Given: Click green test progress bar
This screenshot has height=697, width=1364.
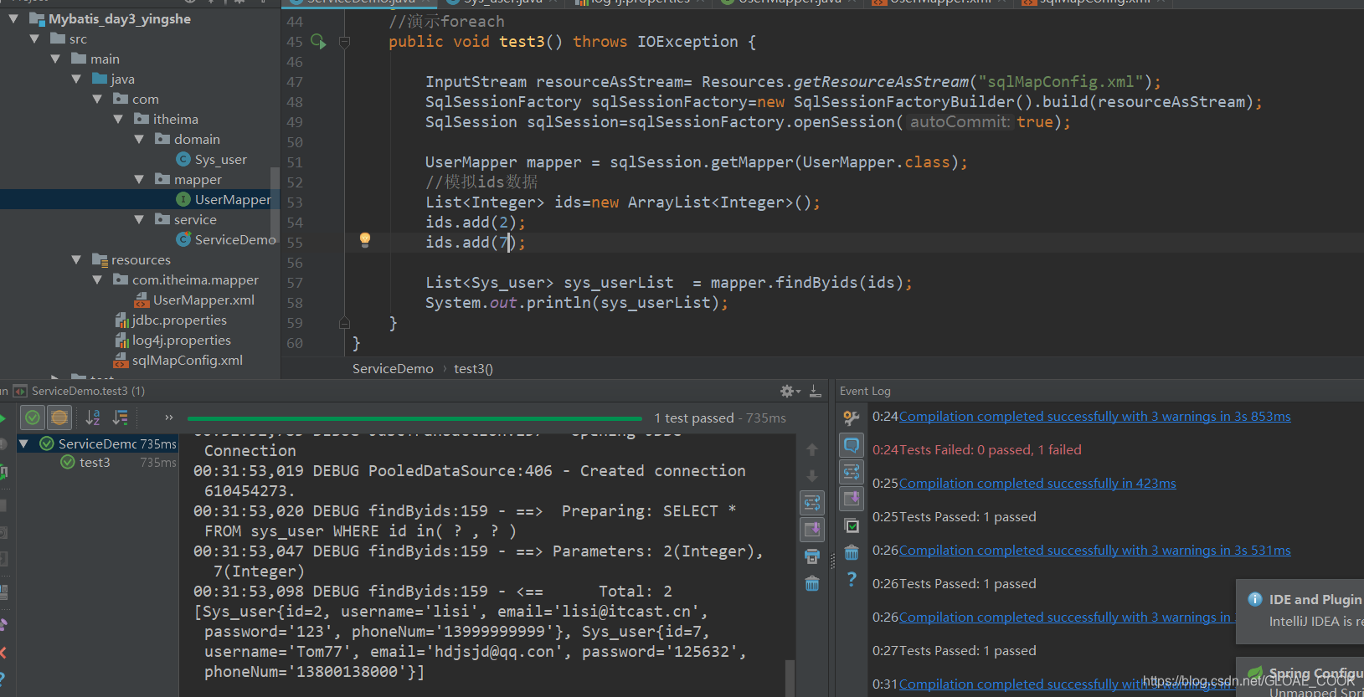Looking at the screenshot, I should click(414, 418).
